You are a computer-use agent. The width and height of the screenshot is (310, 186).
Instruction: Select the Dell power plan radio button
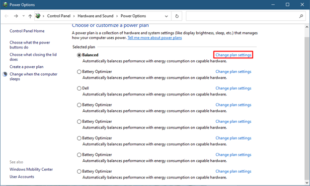click(x=79, y=89)
